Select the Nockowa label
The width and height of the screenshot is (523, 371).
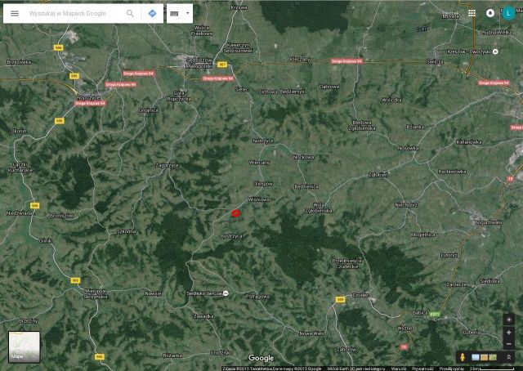coord(303,157)
